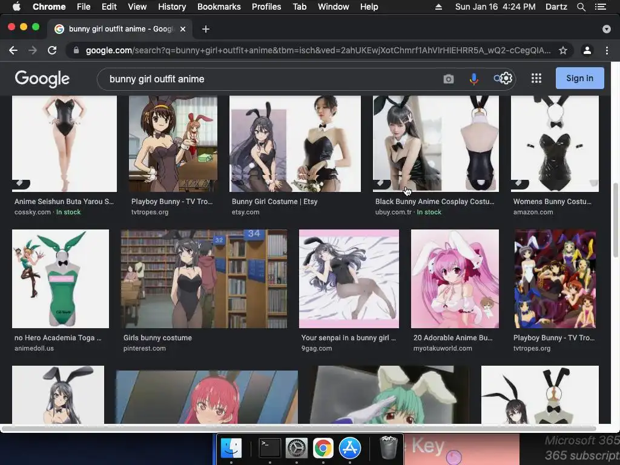
Task: Open Spotlight search magnifier
Action: tap(581, 7)
